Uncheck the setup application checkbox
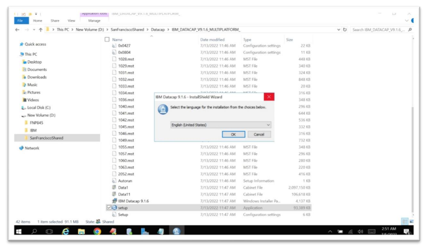The height and width of the screenshot is (248, 424). click(109, 208)
